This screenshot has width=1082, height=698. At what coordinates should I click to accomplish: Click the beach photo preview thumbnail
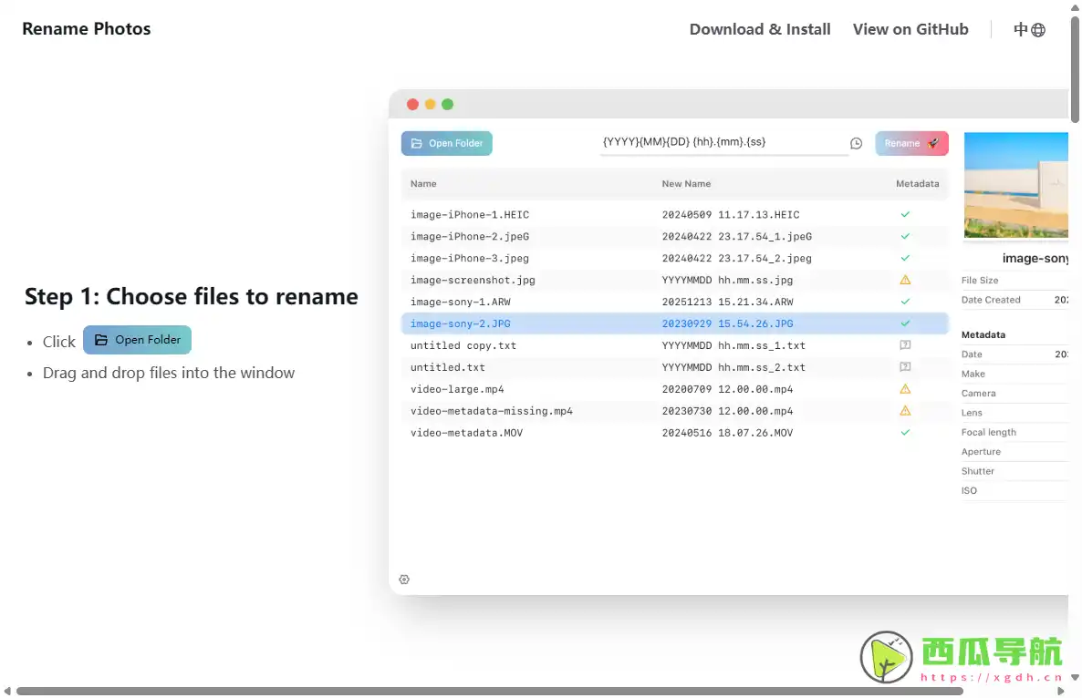click(x=1015, y=185)
